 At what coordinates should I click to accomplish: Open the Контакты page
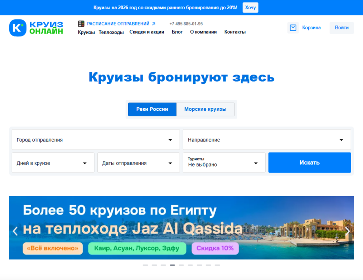pos(234,32)
